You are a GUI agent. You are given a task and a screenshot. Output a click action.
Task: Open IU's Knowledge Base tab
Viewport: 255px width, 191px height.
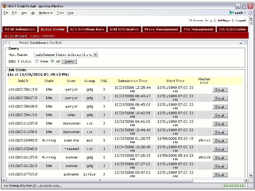[x=87, y=29]
